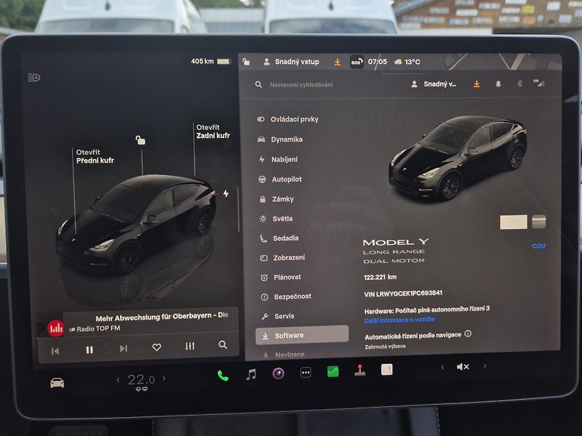
Task: Open the Světla lights menu
Action: (276, 219)
